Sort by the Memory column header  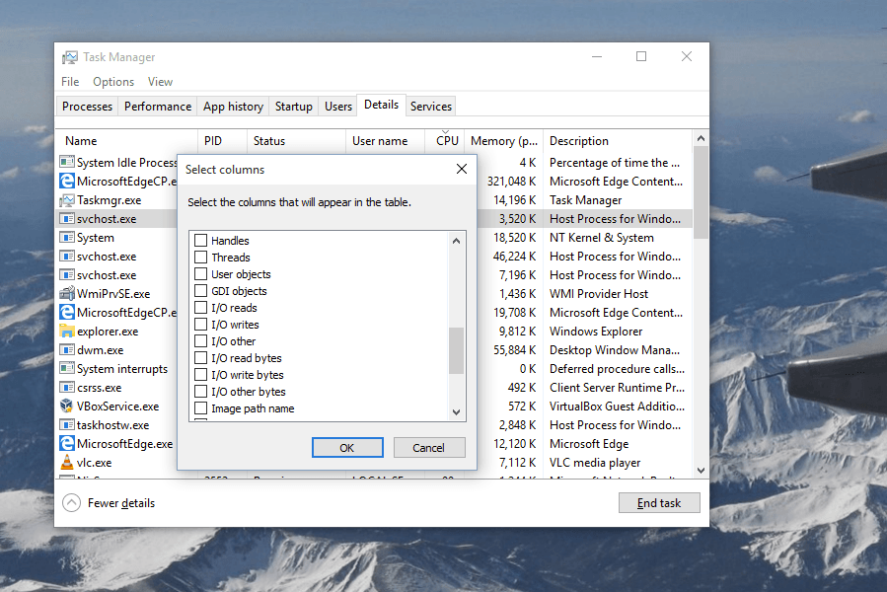(503, 141)
